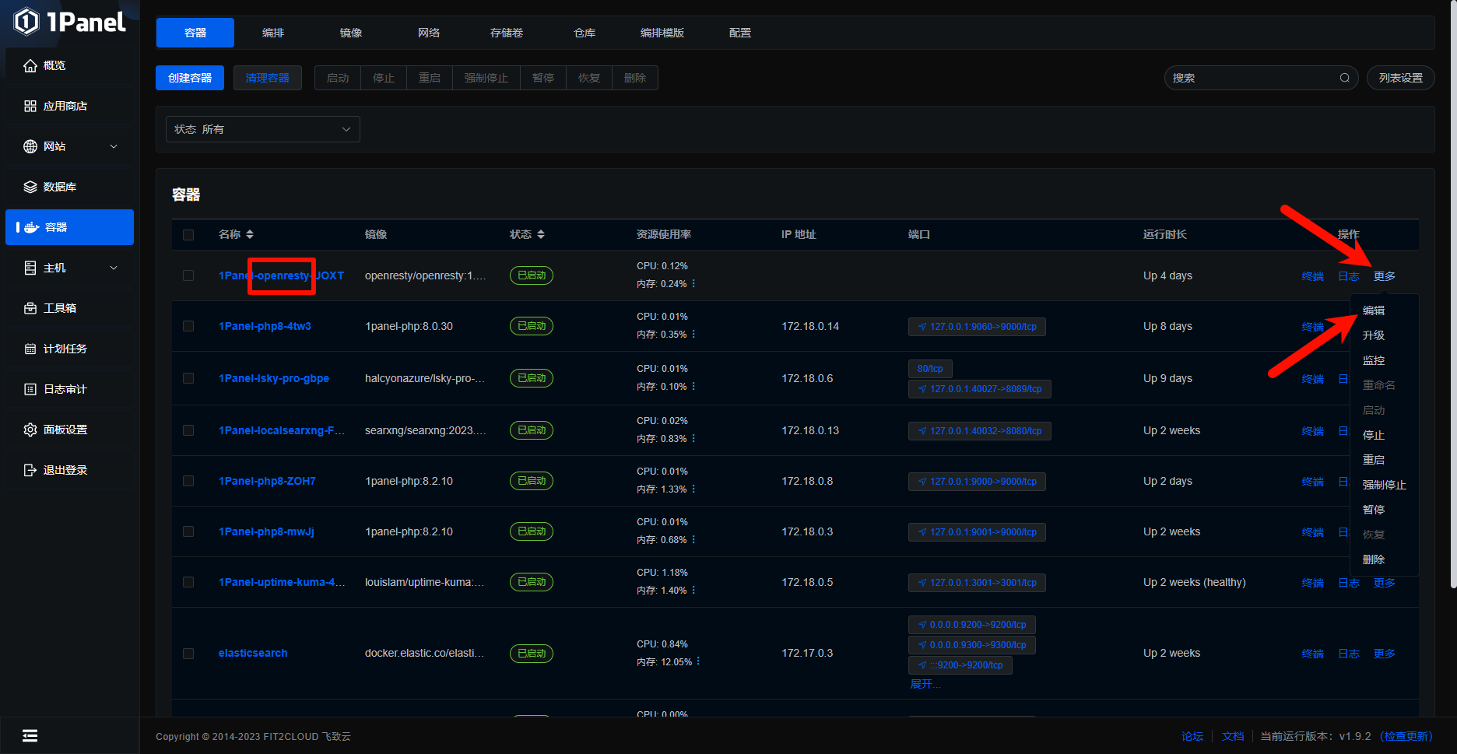Click the 主机 server icon
The height and width of the screenshot is (754, 1457).
[x=30, y=268]
